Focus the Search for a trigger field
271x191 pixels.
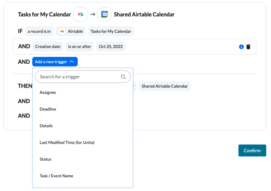pos(79,77)
